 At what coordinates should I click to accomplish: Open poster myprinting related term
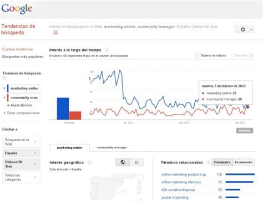175,198
